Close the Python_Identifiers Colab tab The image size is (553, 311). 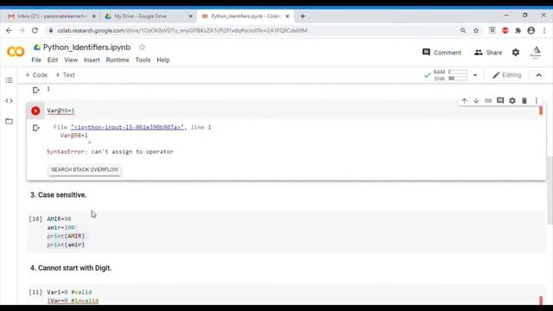pos(287,16)
